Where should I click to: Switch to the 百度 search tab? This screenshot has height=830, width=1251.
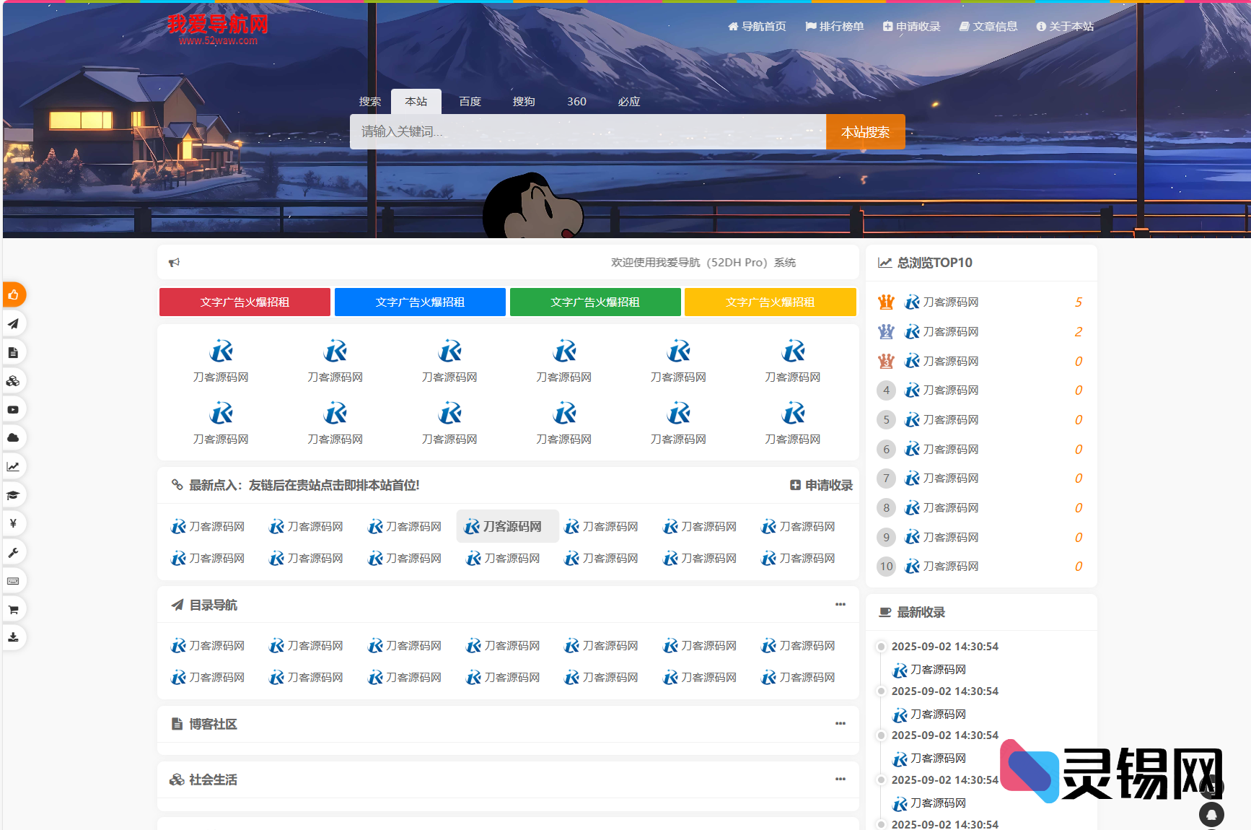coord(470,102)
